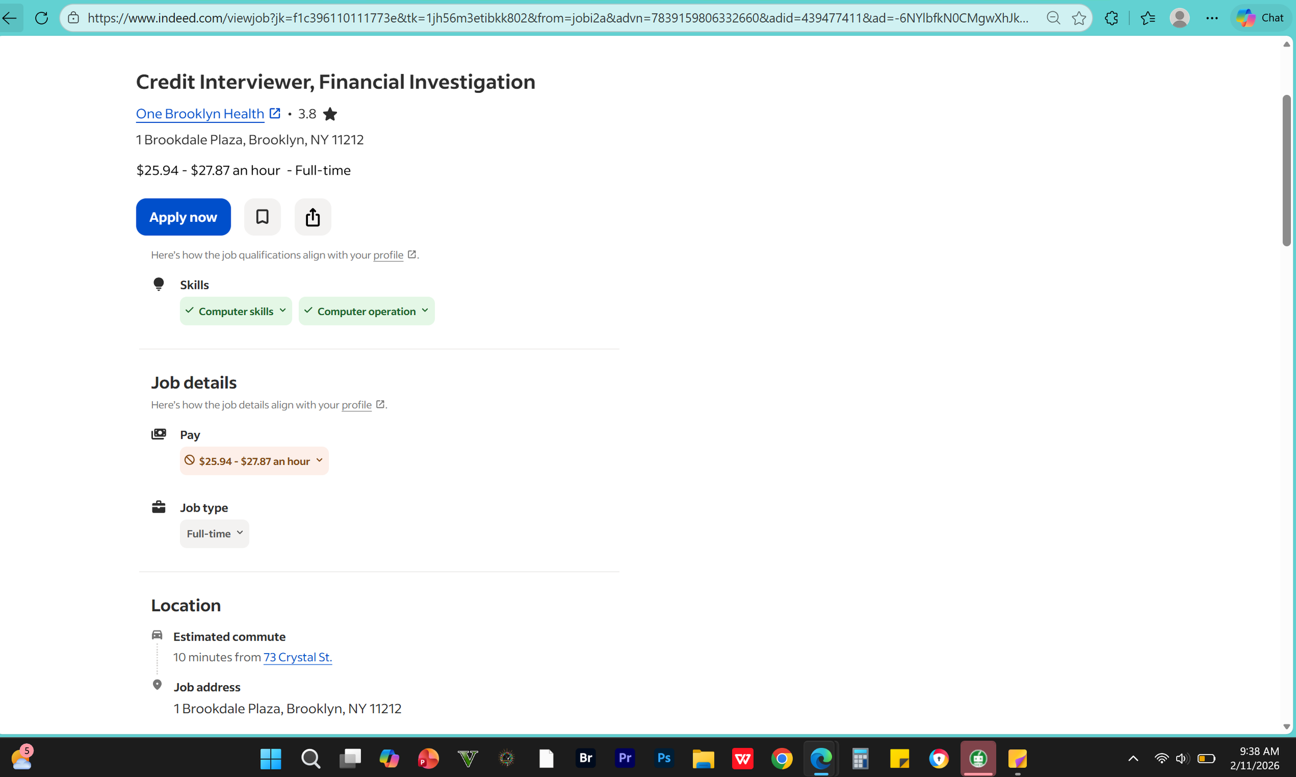
Task: Click zoom out magnifier icon
Action: point(1053,18)
